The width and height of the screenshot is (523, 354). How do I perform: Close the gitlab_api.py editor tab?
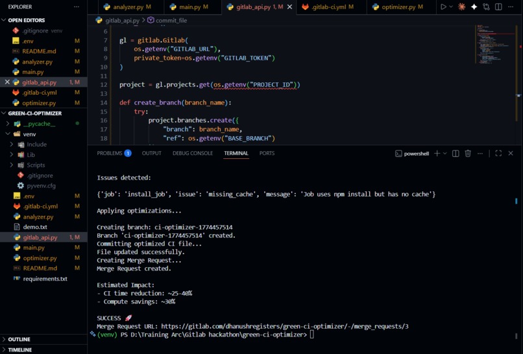[289, 6]
